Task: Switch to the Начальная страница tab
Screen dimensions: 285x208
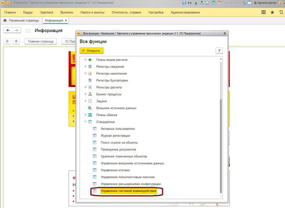Action: tap(23, 20)
